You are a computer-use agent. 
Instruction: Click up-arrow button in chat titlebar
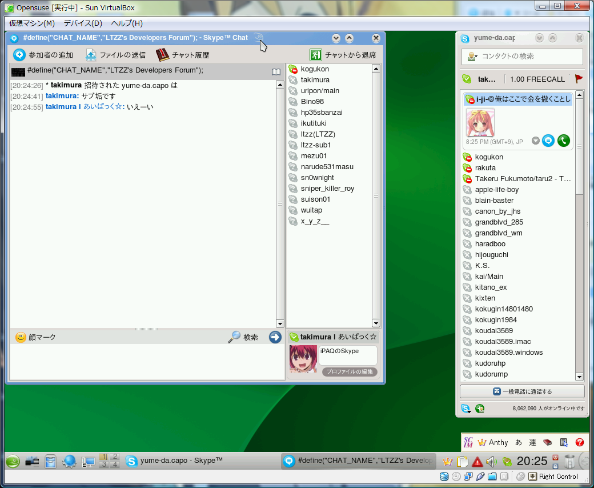(x=350, y=38)
